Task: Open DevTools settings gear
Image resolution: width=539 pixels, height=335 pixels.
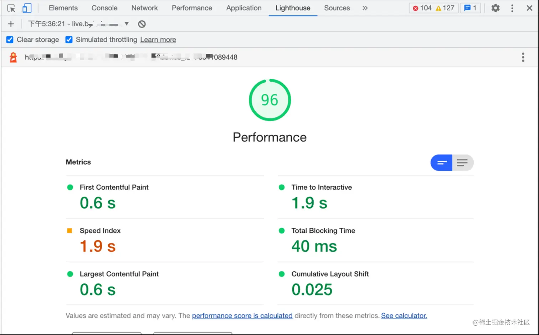Action: [x=495, y=8]
